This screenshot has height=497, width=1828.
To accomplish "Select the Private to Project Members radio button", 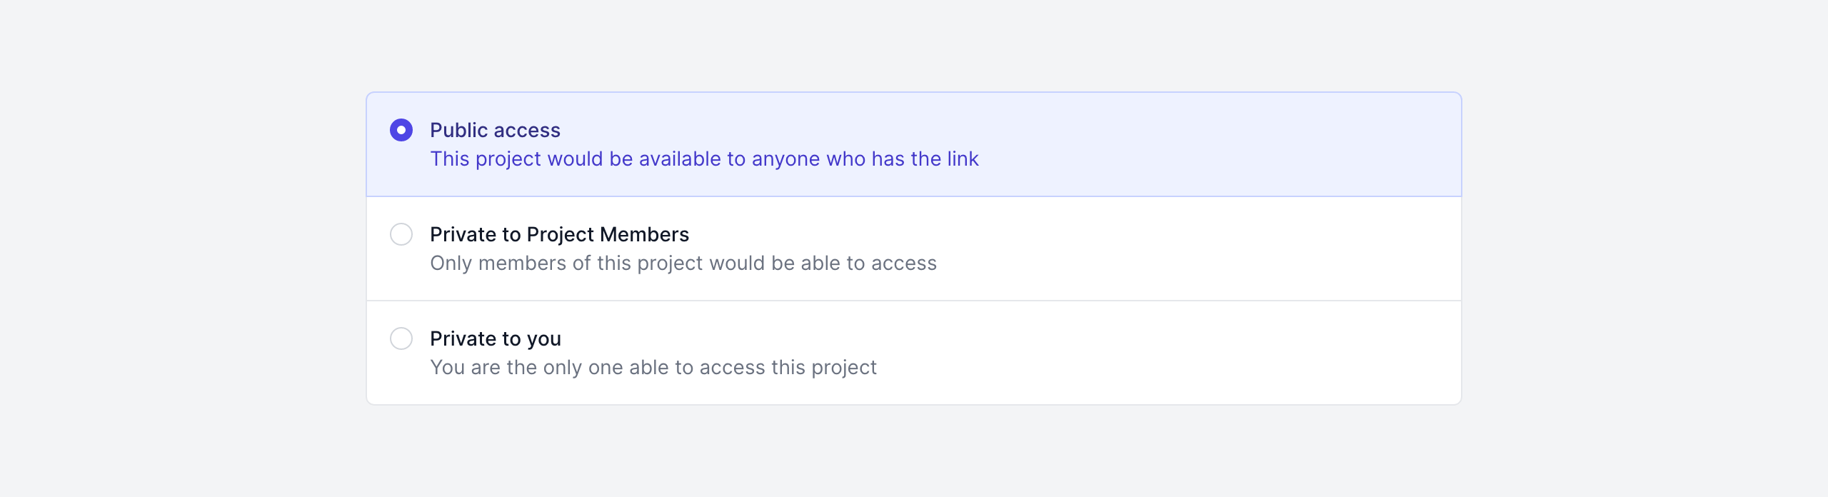I will click(x=401, y=234).
